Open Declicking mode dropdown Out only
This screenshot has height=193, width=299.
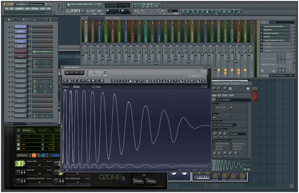[x=224, y=125]
